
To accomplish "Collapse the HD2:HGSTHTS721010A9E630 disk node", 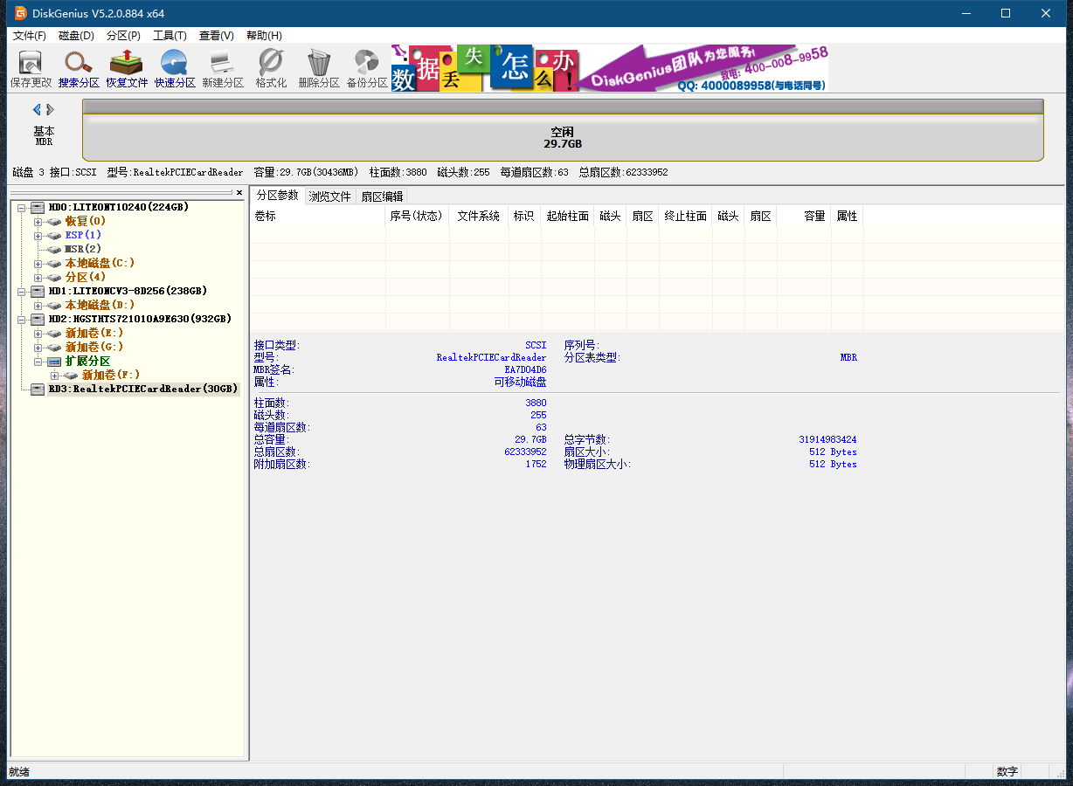I will (x=21, y=319).
